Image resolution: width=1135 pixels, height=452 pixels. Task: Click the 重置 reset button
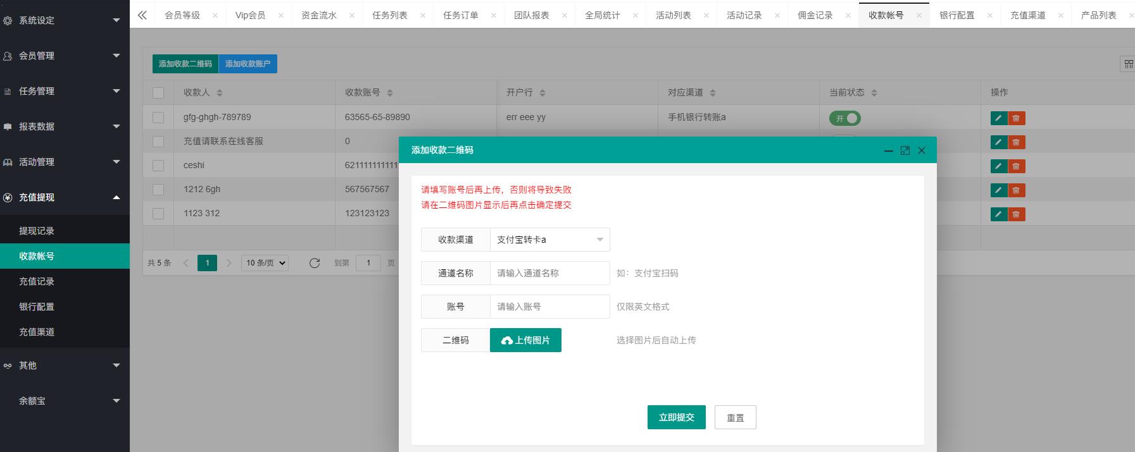click(735, 417)
